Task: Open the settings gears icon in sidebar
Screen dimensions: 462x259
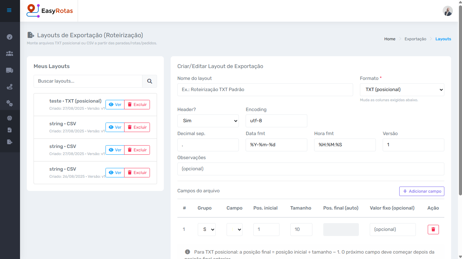Action: point(9,104)
